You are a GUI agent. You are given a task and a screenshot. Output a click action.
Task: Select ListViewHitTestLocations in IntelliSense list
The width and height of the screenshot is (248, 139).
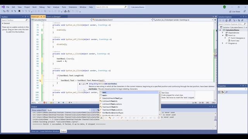click(x=129, y=104)
